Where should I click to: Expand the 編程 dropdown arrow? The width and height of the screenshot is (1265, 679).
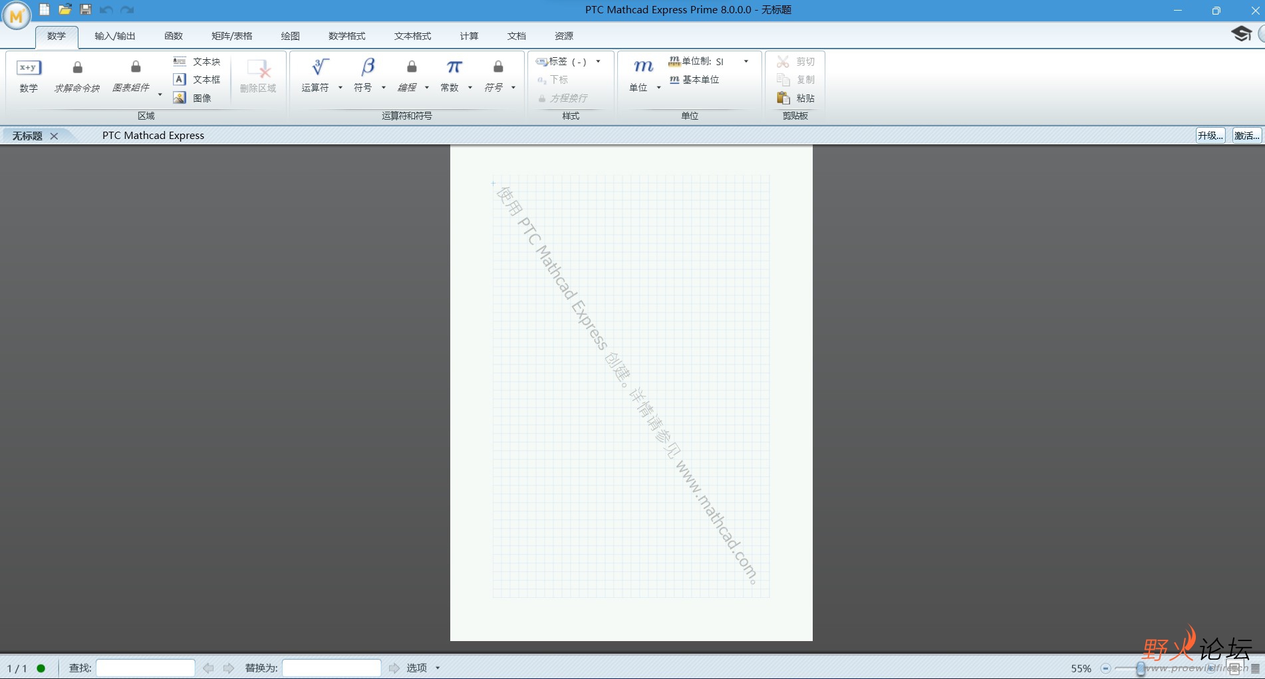click(x=426, y=87)
